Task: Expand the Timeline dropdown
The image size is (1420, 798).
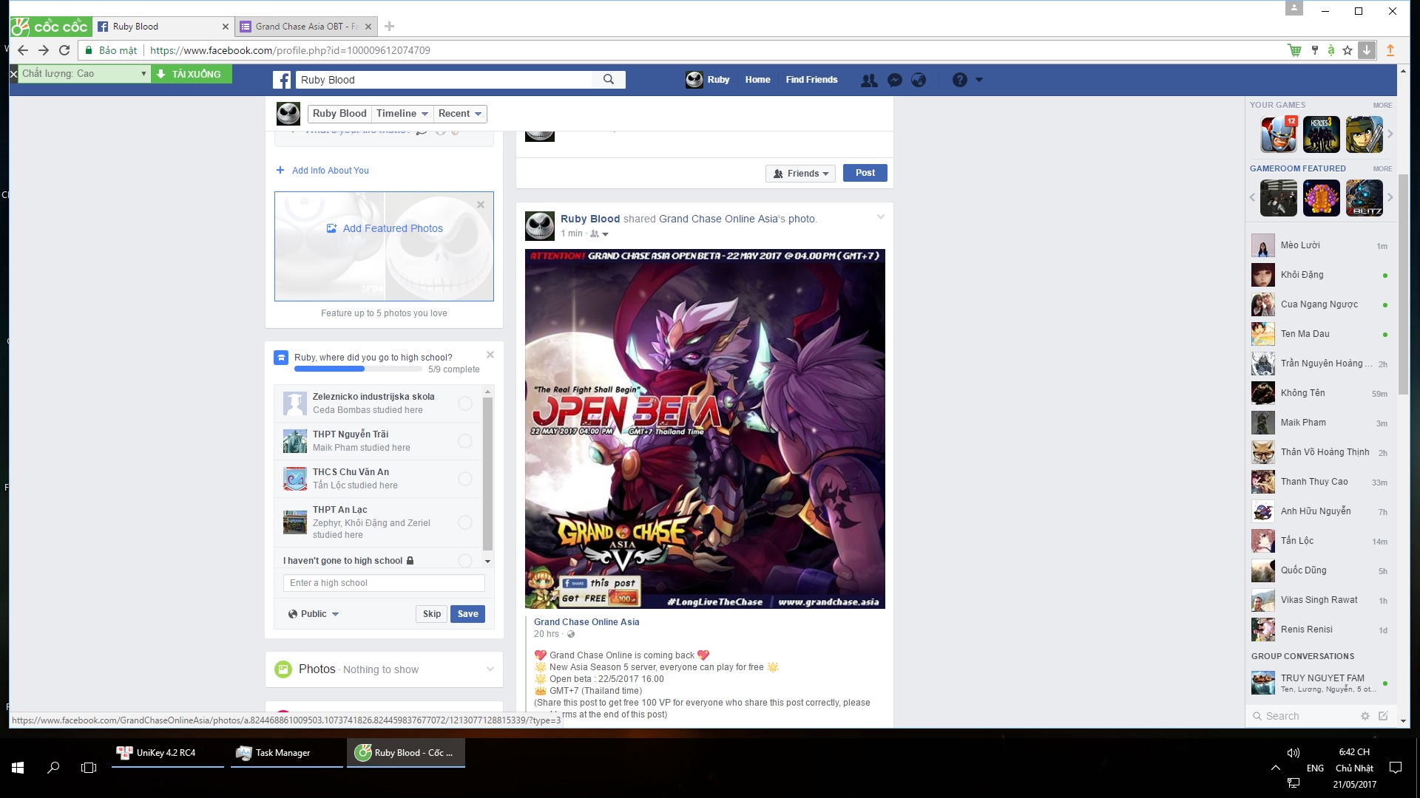Action: coord(402,114)
